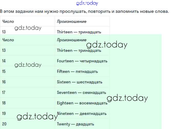Choose the "Seventeen — семнадцать" entry

(81, 93)
